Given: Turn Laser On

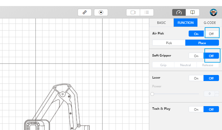Looking at the screenshot, I should pos(196,78).
